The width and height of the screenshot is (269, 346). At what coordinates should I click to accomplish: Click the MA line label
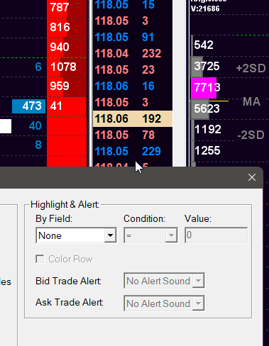(x=251, y=102)
